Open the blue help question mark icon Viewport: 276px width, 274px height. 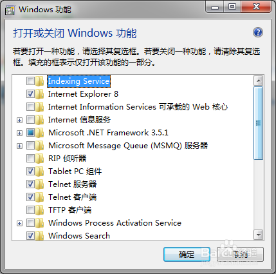(x=258, y=32)
